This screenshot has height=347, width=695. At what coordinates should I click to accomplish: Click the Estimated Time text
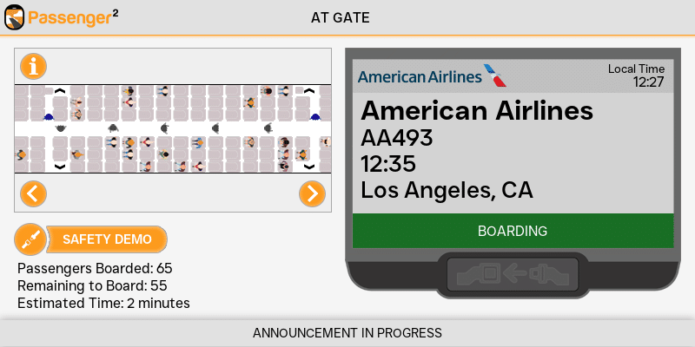tap(103, 303)
